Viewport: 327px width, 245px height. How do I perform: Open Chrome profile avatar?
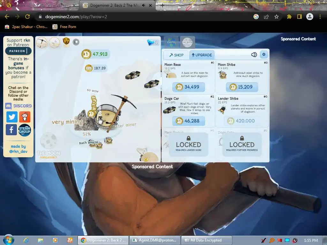(310, 17)
